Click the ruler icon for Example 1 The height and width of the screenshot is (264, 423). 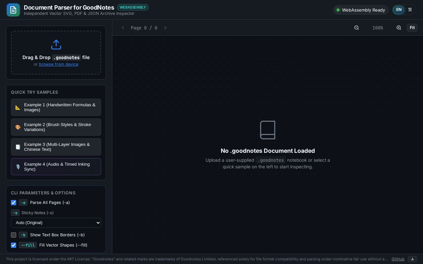point(18,107)
